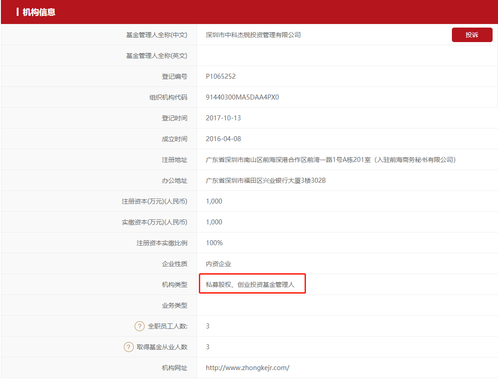The width and height of the screenshot is (498, 380).
Task: Select the label 办公地址
Action: tap(175, 180)
